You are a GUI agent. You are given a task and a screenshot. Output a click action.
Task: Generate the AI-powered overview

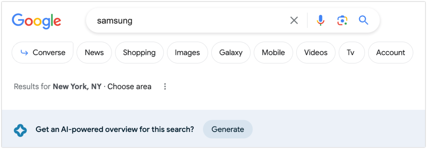tap(228, 129)
